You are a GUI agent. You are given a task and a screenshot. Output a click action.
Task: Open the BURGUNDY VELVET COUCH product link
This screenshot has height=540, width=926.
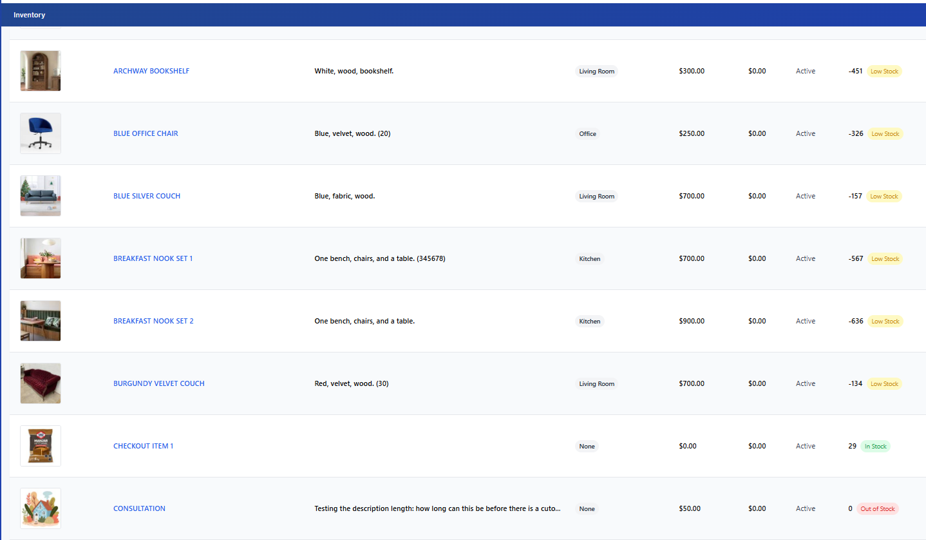(159, 383)
